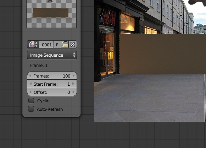Screen dimensions: 206x148
Task: Click the brown rectangle in backdrop image
Action: (x=163, y=54)
